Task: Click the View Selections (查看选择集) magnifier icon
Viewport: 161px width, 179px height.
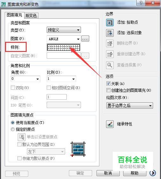Action: [x=110, y=65]
